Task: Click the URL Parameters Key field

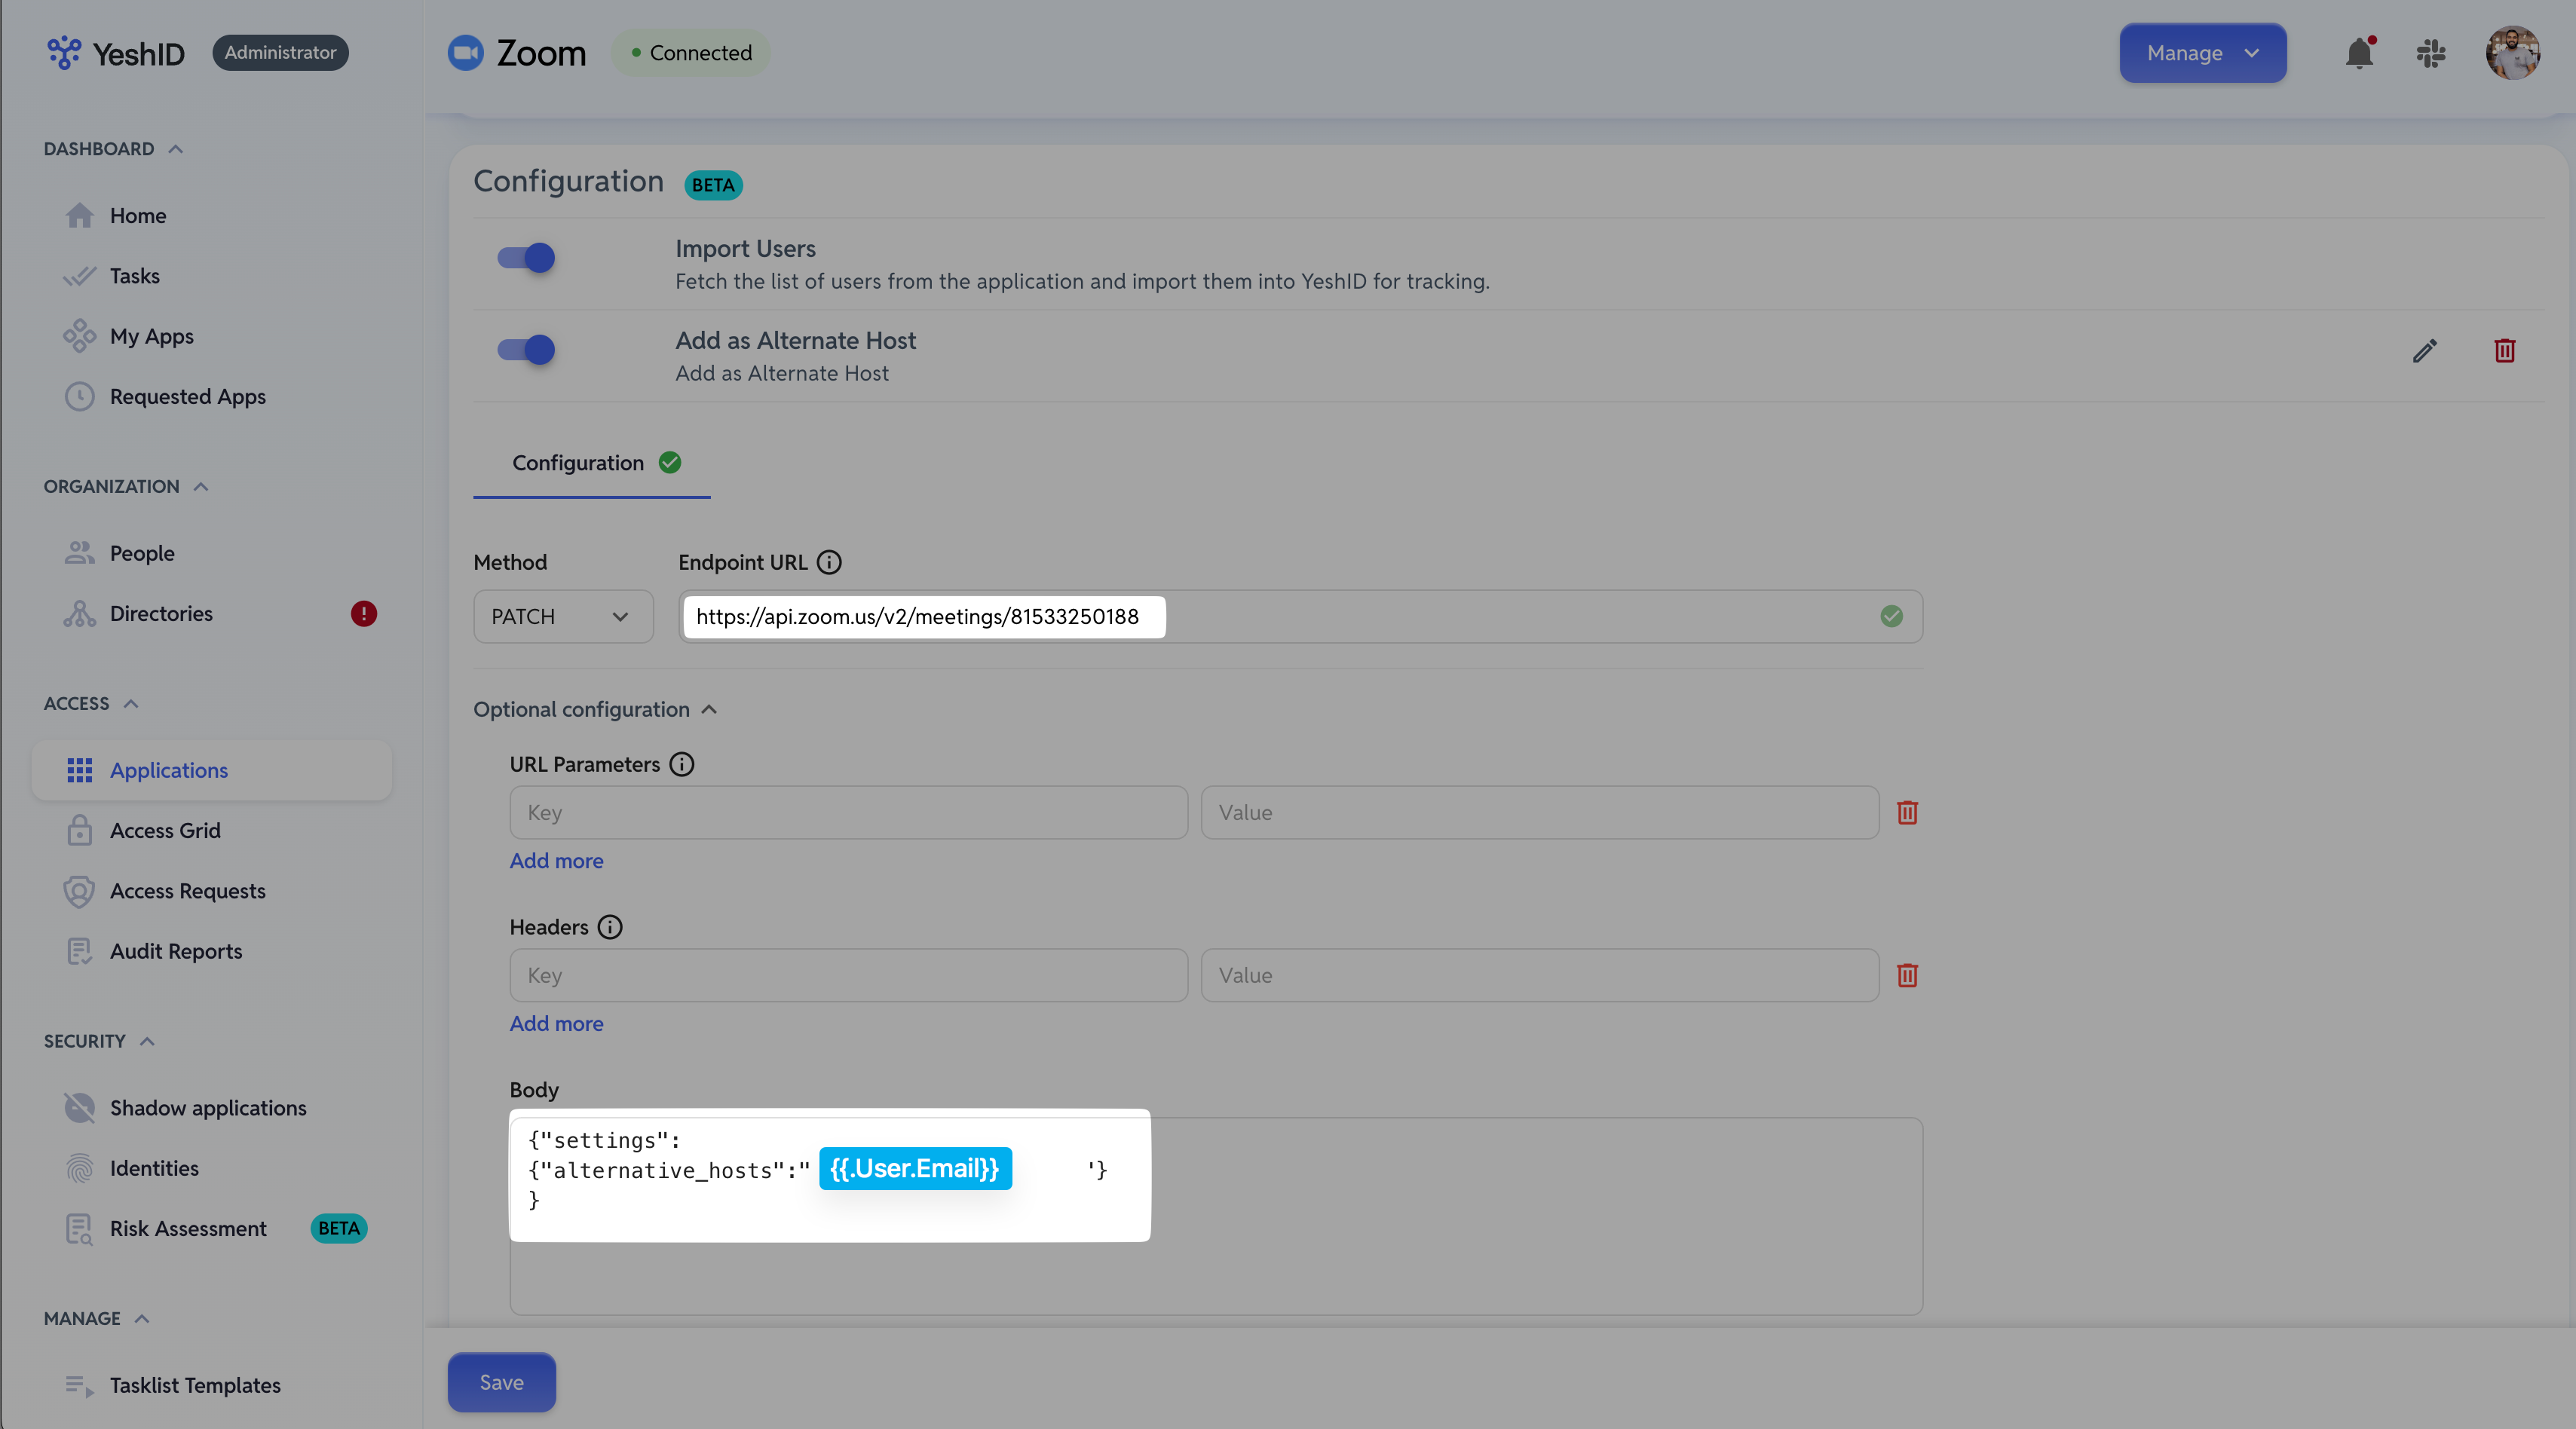Action: (x=849, y=812)
